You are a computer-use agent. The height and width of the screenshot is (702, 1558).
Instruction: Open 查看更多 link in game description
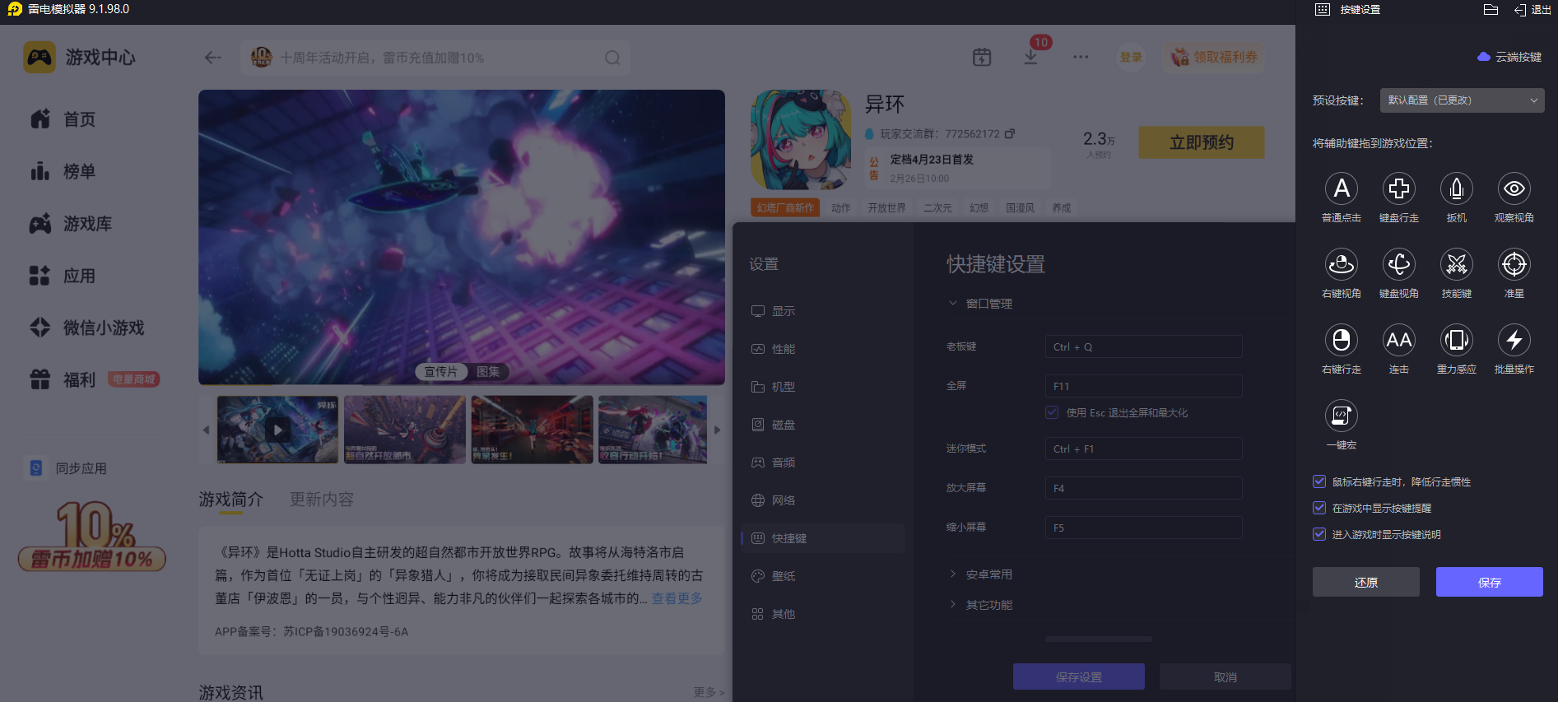(677, 598)
